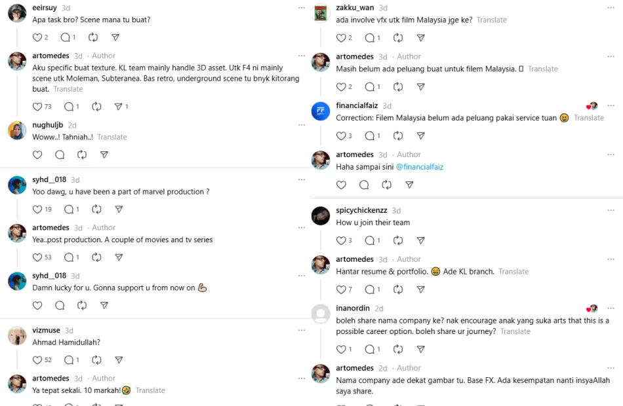Share the artomedes resume and portfolio reply
This screenshot has height=406, width=623.
421,289
